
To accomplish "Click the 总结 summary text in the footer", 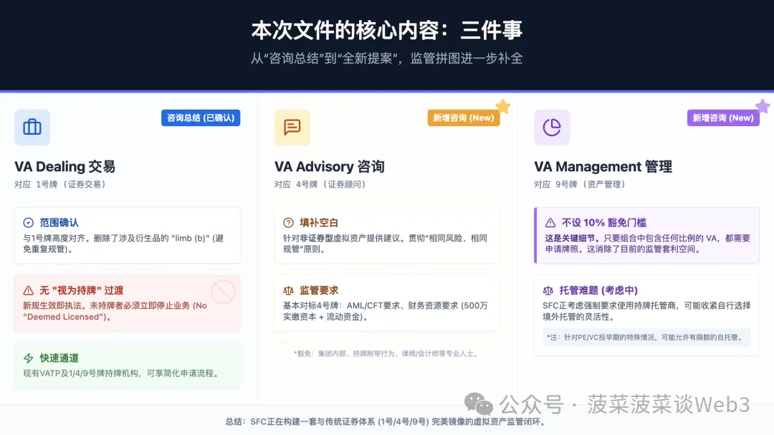I will tap(386, 421).
